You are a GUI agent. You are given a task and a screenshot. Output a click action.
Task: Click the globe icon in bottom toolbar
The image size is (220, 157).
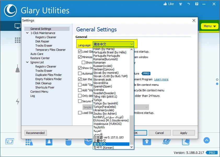[166, 141]
